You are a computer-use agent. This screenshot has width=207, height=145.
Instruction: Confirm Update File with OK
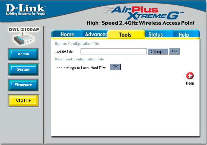click(x=175, y=51)
